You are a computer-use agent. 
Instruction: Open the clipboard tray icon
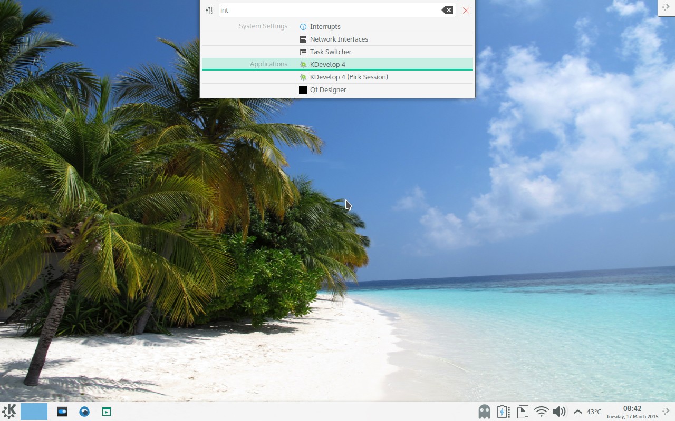pos(522,412)
